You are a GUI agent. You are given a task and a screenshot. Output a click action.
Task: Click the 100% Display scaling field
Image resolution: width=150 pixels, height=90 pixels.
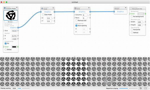(x=14, y=88)
